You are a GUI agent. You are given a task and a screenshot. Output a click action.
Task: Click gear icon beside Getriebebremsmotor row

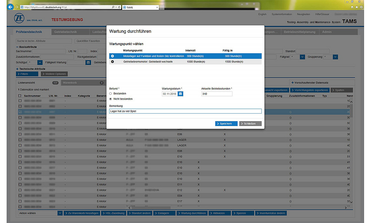point(112,62)
